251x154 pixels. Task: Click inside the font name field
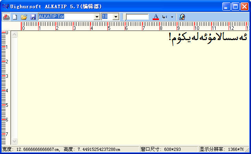pos(66,16)
